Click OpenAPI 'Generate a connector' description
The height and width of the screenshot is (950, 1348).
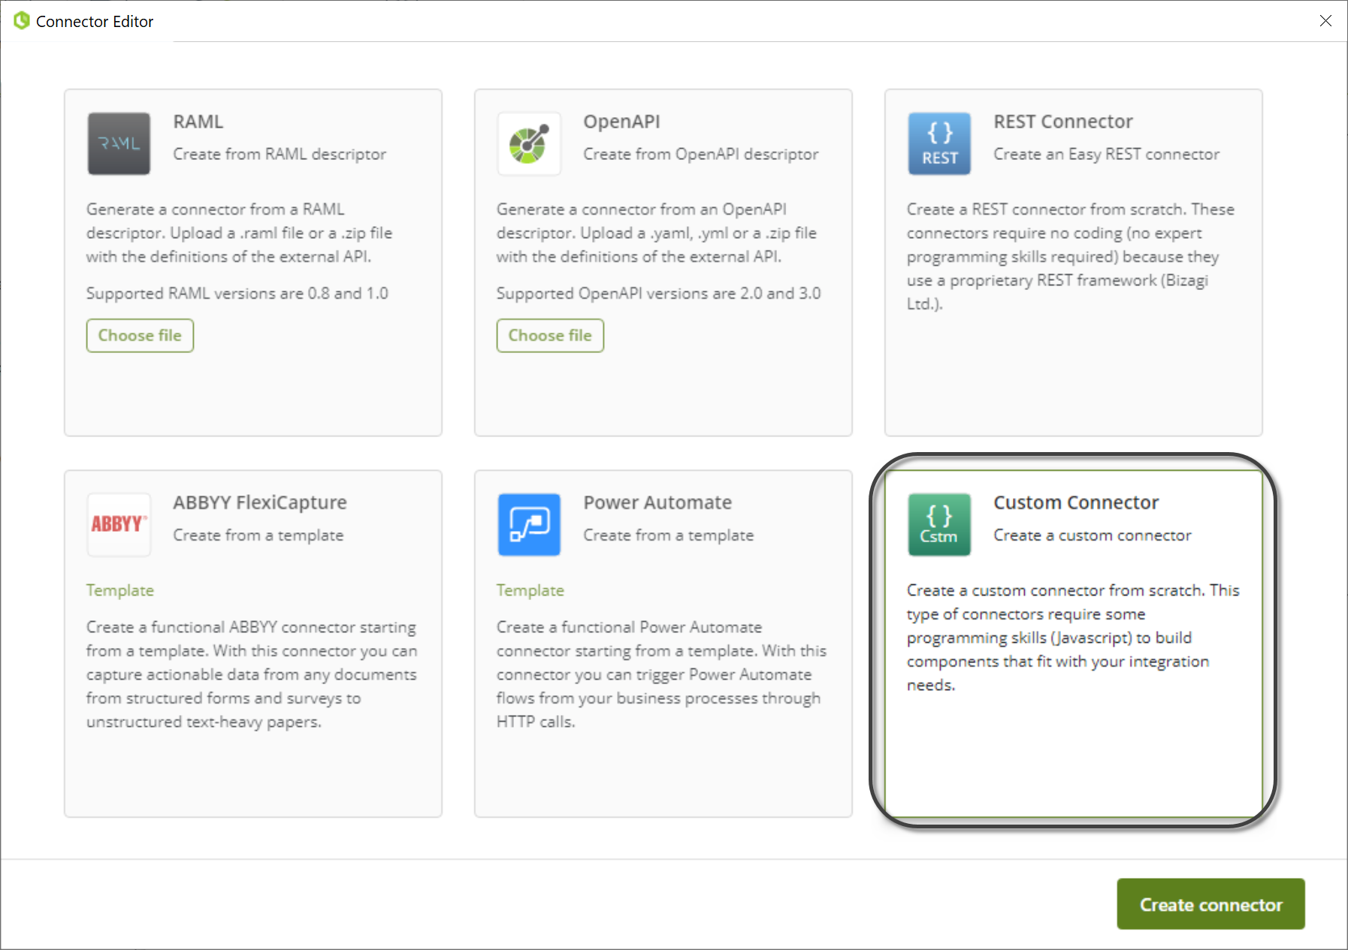click(657, 233)
